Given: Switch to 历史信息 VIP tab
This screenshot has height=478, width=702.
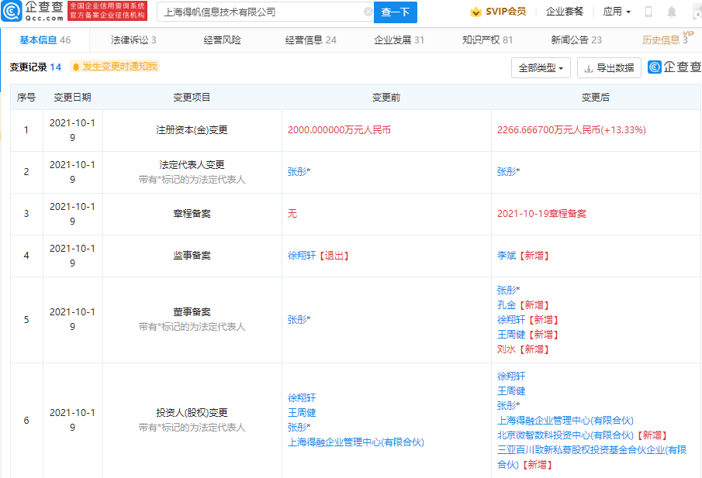Looking at the screenshot, I should [665, 40].
